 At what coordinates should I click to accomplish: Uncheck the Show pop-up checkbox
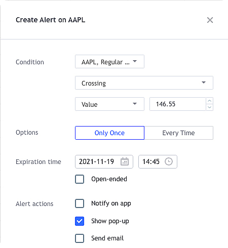tap(80, 221)
